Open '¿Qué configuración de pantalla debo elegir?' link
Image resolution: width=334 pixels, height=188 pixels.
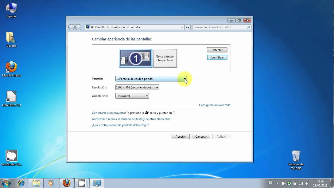click(120, 125)
